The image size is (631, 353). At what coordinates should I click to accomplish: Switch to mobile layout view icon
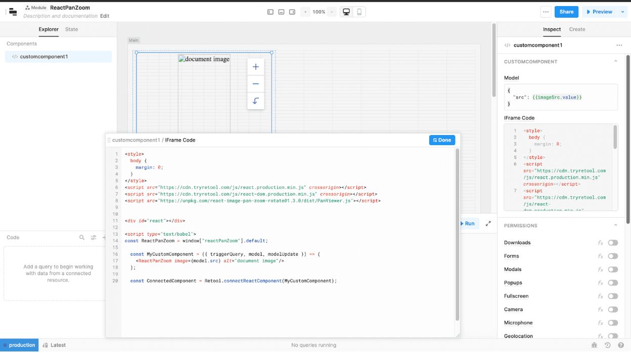[x=359, y=12]
